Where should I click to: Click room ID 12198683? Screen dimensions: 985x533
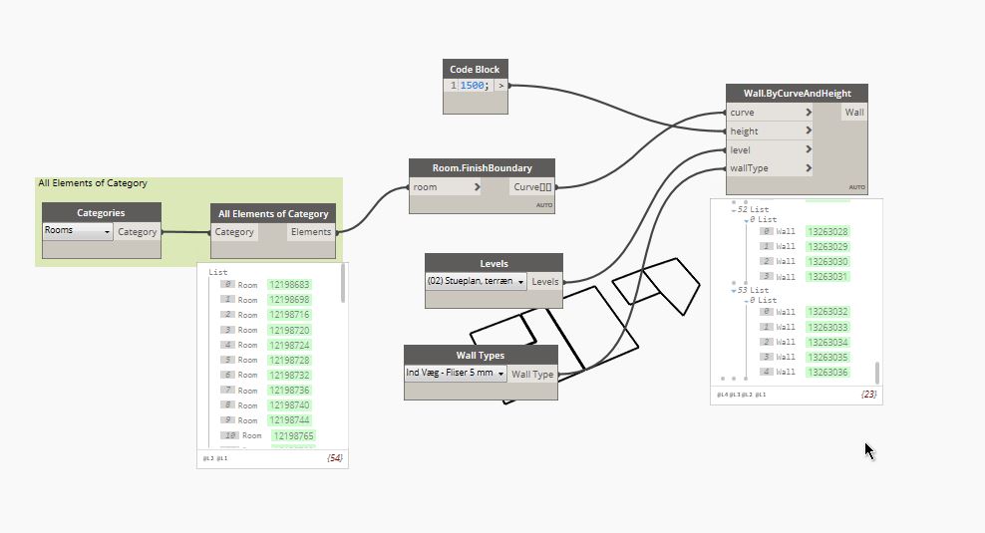point(289,285)
